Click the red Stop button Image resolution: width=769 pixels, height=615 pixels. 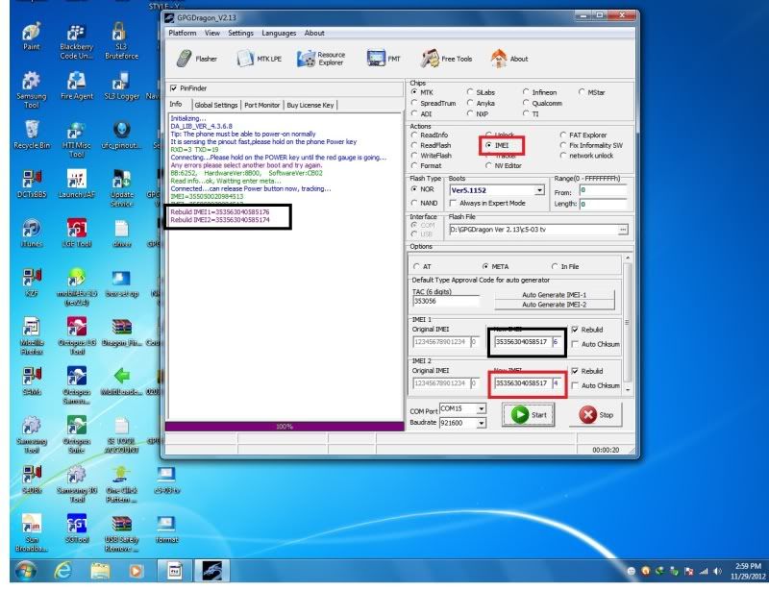coord(596,415)
